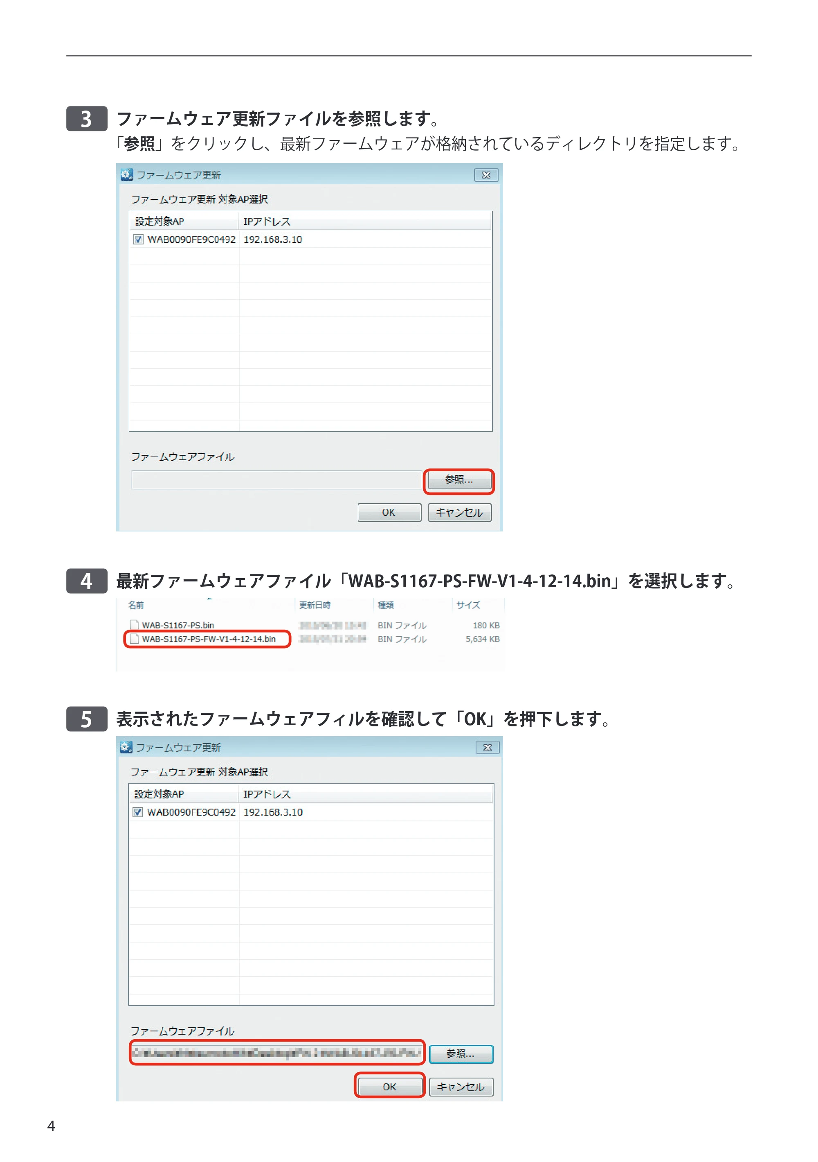Click the app icon in step 3 dialog title

126,174
